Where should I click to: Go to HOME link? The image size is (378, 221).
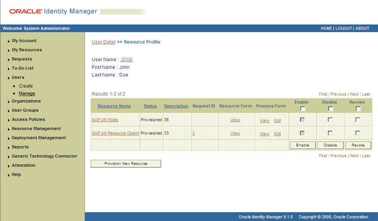pyautogui.click(x=327, y=29)
